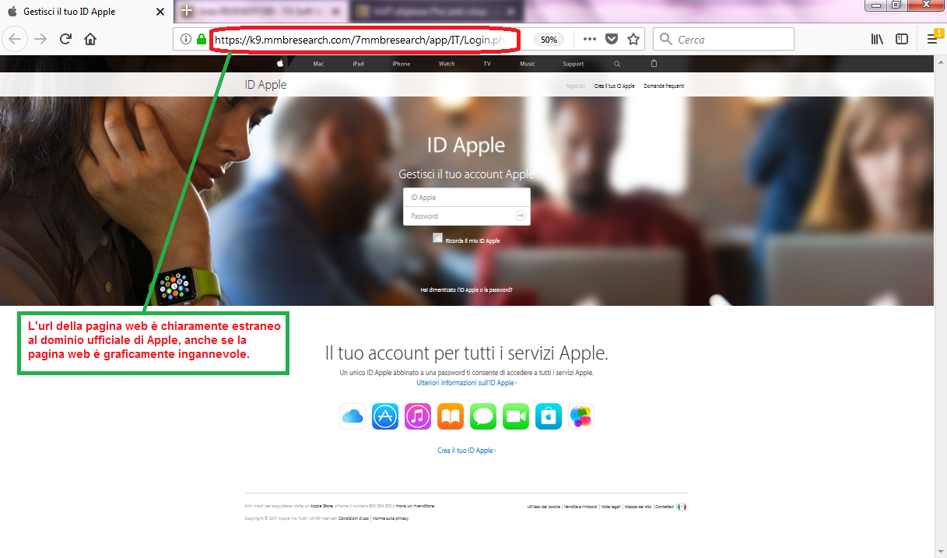Bookmark this page with the star
This screenshot has height=558, width=947.
tap(633, 39)
